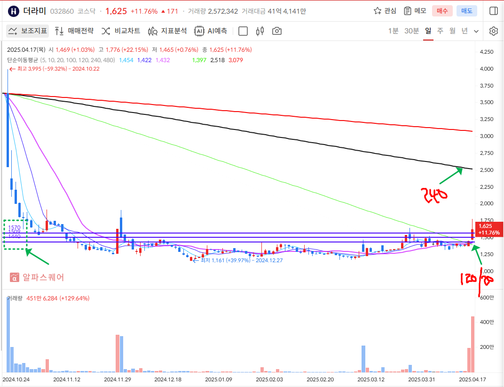
Task: Click the 2025.04.17(목) date text
Action: pyautogui.click(x=26, y=49)
